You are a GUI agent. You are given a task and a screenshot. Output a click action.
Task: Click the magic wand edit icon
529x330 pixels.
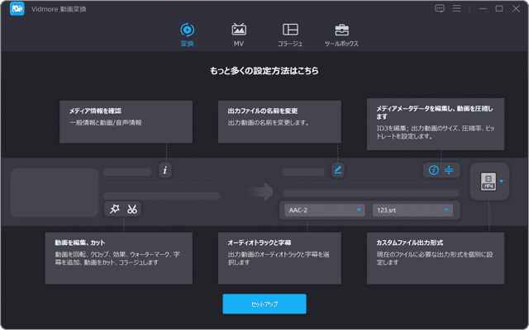coord(114,209)
